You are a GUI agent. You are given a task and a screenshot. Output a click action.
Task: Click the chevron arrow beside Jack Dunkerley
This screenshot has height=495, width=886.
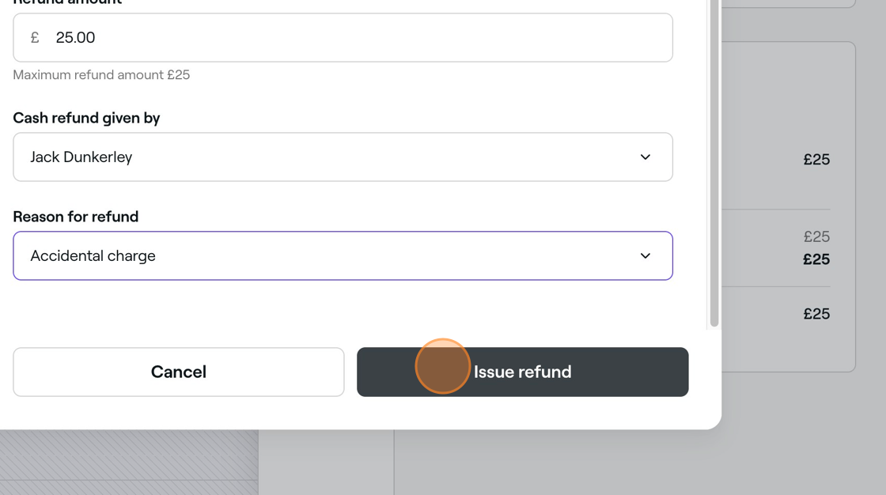pos(646,157)
